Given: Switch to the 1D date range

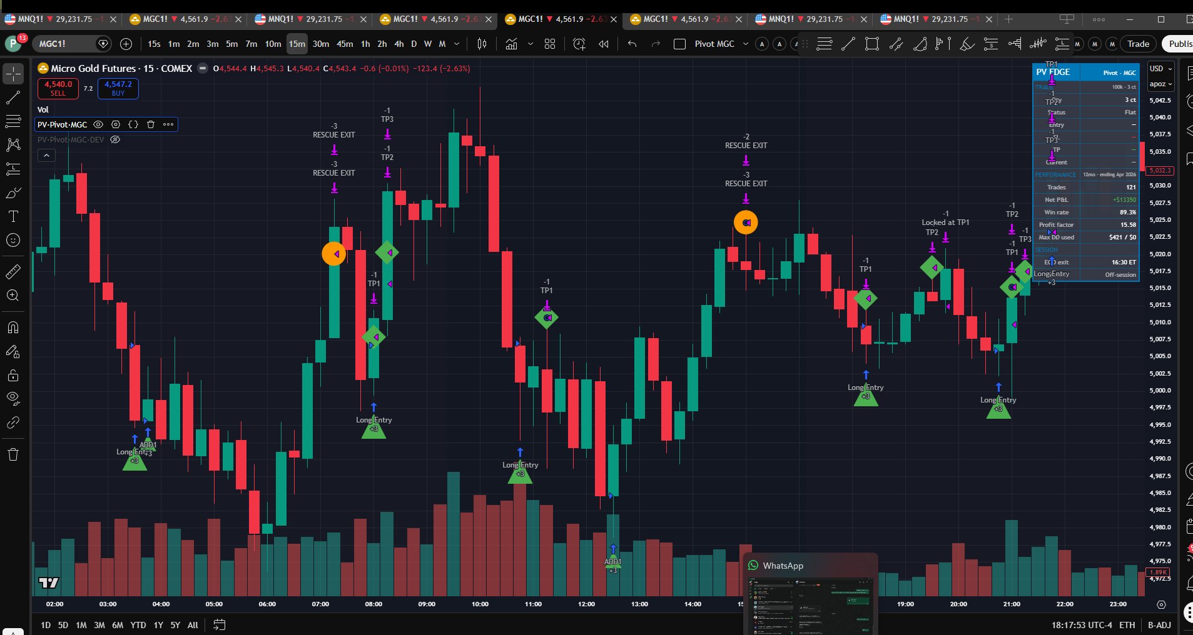Looking at the screenshot, I should (46, 625).
